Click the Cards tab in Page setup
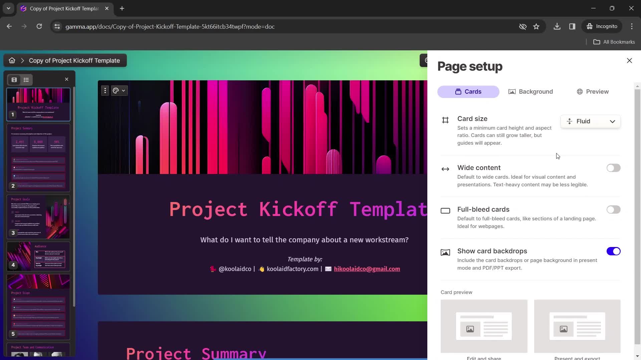641x360 pixels. (x=469, y=91)
